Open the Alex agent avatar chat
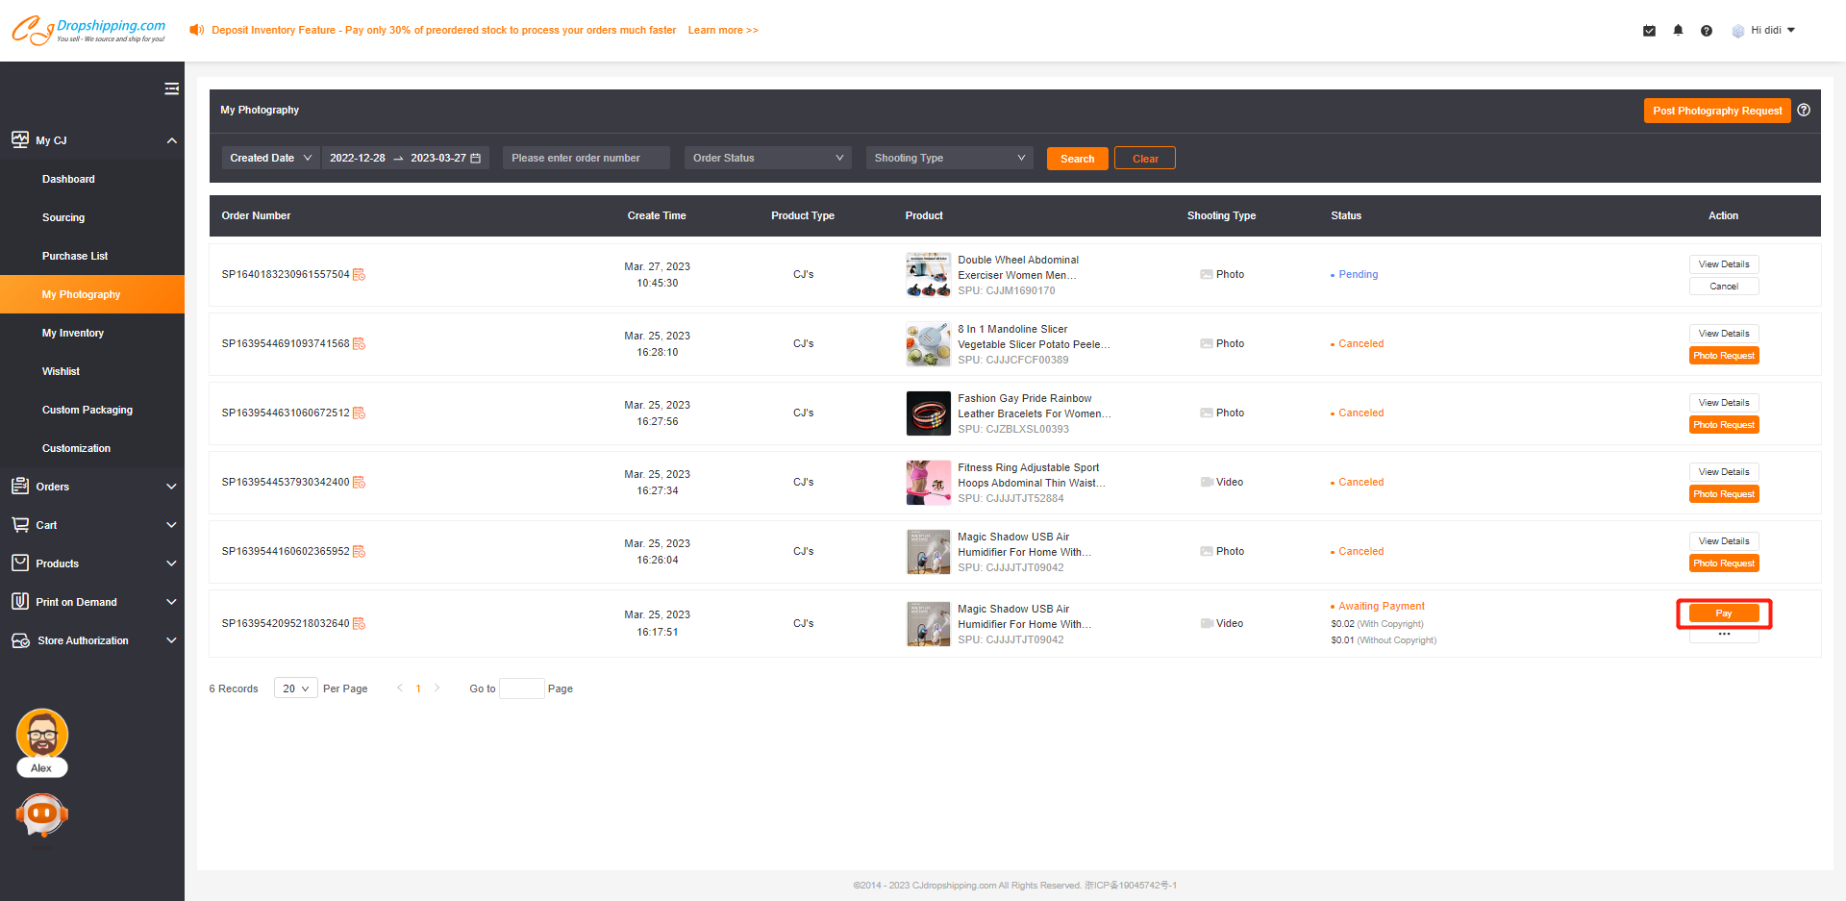 42,736
